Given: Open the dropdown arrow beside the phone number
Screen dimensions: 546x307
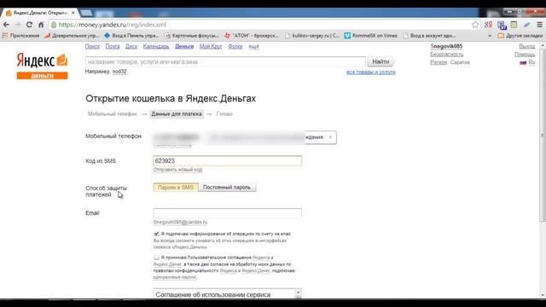Looking at the screenshot, I should point(330,137).
